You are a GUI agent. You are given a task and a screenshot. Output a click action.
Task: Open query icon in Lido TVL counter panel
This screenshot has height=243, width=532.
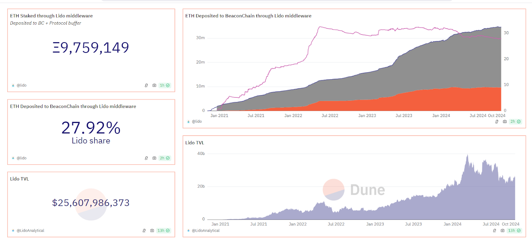pyautogui.click(x=144, y=231)
